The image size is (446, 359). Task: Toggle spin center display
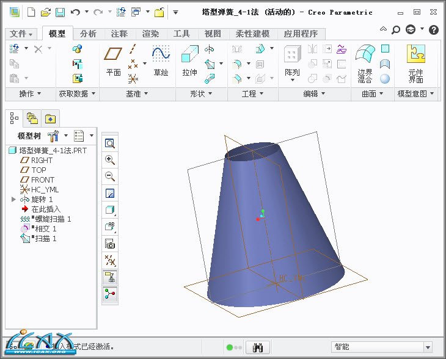click(x=110, y=294)
